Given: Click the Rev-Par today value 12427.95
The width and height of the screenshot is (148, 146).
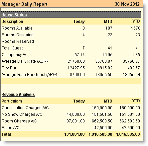Looking at the screenshot, I should [x=76, y=68].
